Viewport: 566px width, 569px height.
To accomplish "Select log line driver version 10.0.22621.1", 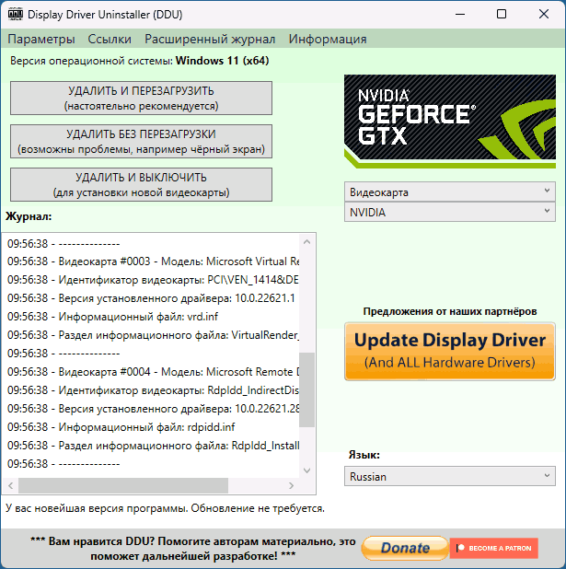I will pos(151,298).
